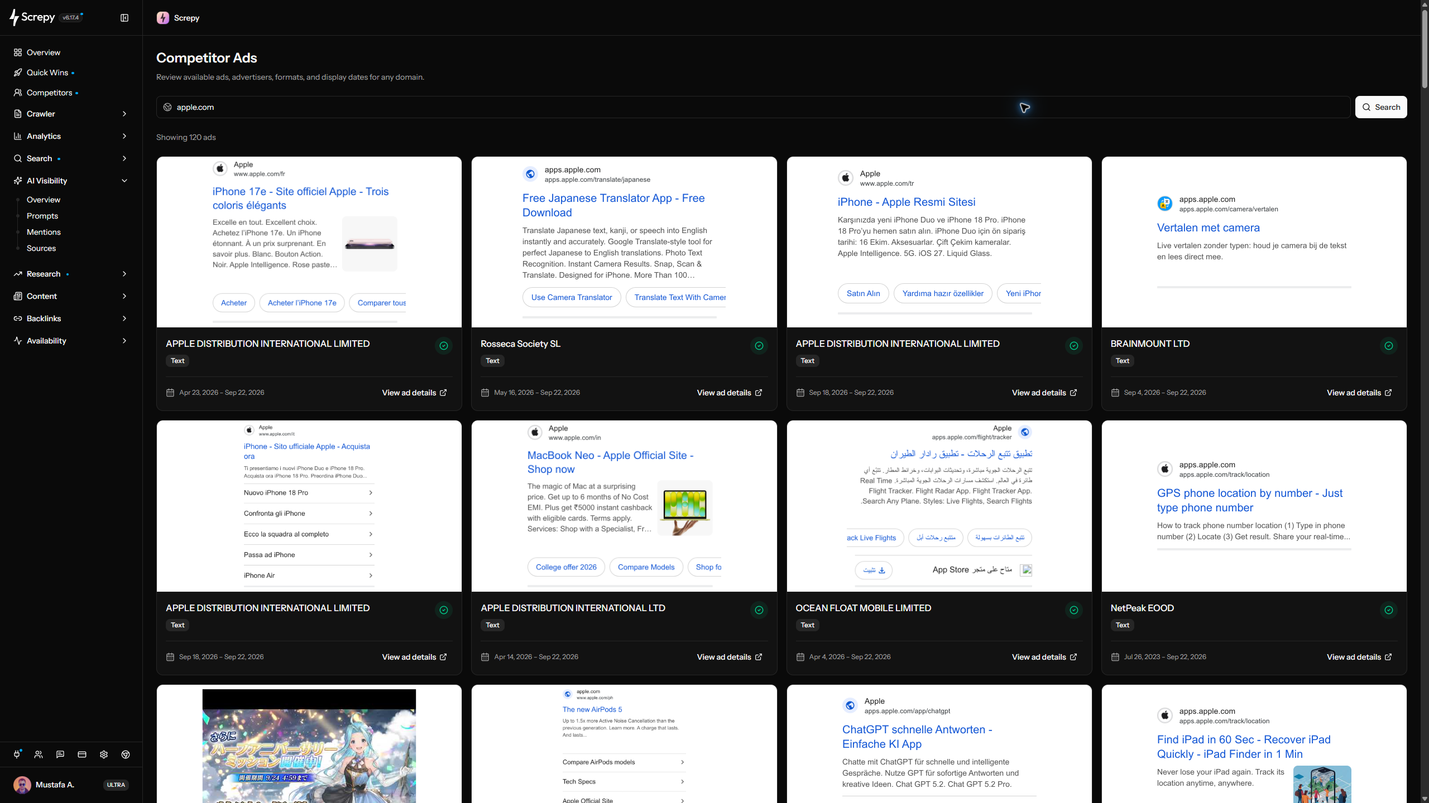View ad details for OCEAN FLOAT MOBILE LIMITED
The height and width of the screenshot is (803, 1429).
click(x=1044, y=657)
